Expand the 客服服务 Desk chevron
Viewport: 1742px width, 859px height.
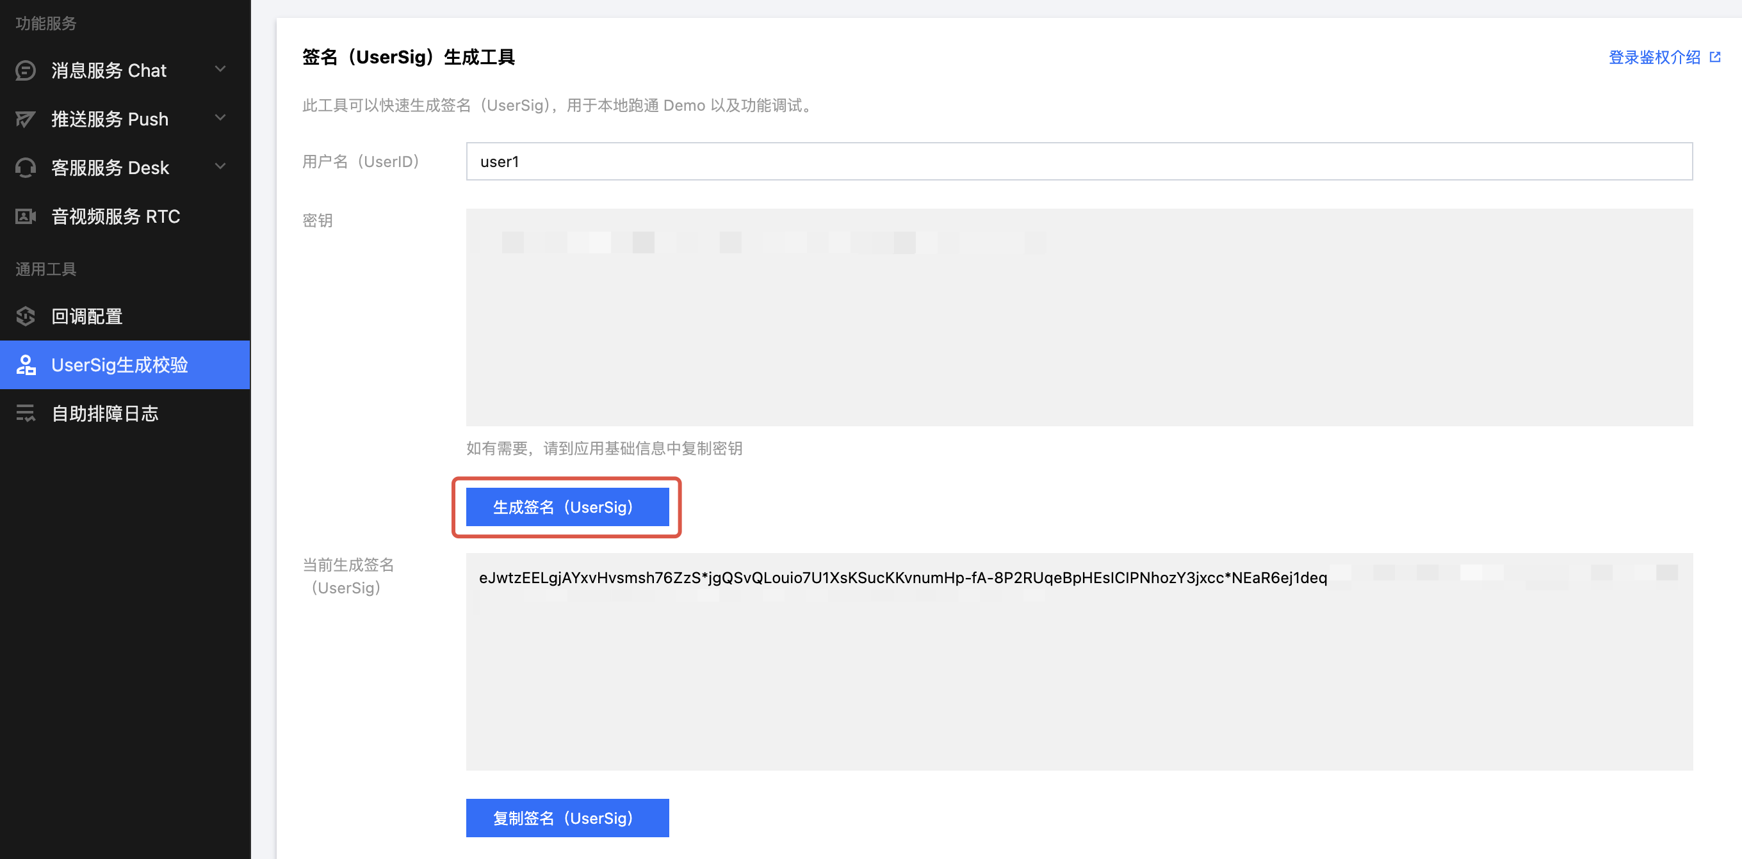tap(220, 166)
